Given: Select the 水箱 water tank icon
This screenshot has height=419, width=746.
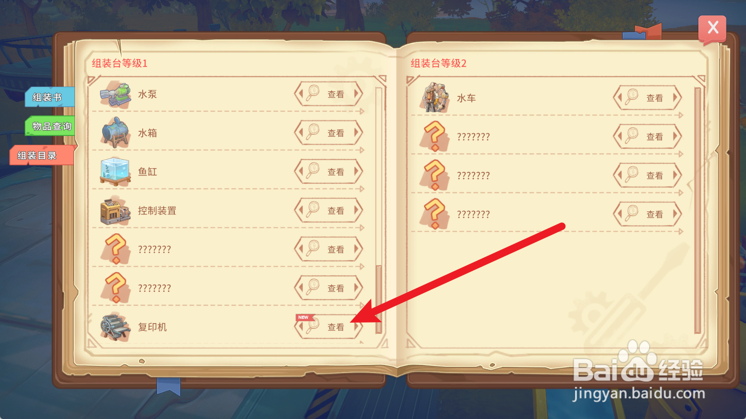Looking at the screenshot, I should 115,133.
